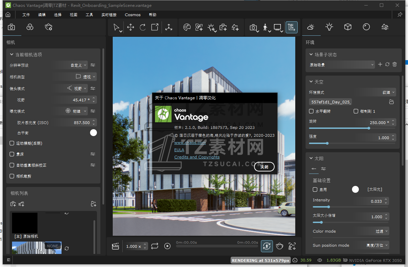The image size is (408, 267).
Task: Open the lights tab with bulb icon
Action: pyautogui.click(x=329, y=27)
